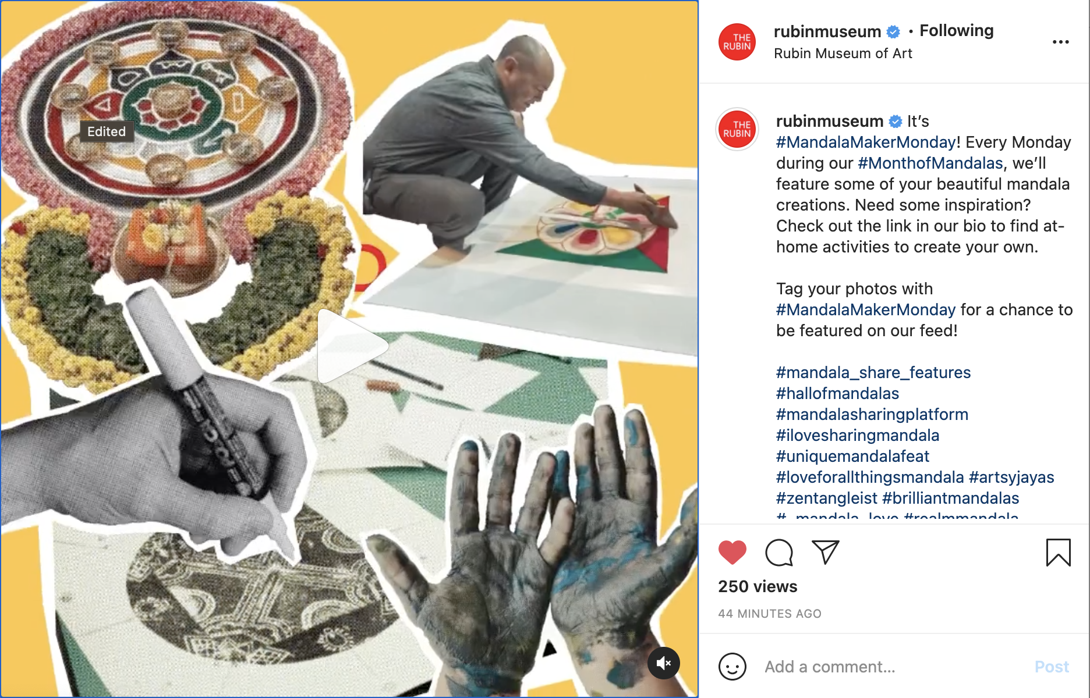Share the post with the paper plane icon
Screen dimensions: 1090x698
click(825, 553)
